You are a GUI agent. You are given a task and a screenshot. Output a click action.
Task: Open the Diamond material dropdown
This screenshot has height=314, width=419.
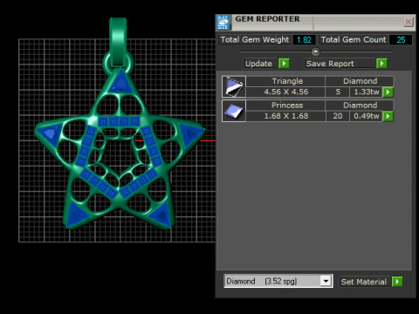tap(326, 281)
